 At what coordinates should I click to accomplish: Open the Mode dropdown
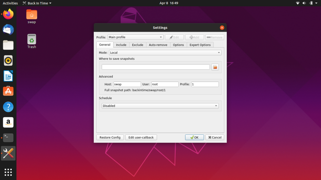tap(165, 53)
